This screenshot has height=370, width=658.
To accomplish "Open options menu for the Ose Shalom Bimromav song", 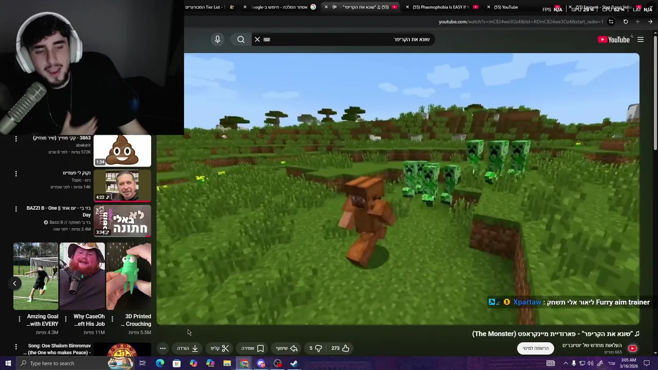I will [x=16, y=347].
